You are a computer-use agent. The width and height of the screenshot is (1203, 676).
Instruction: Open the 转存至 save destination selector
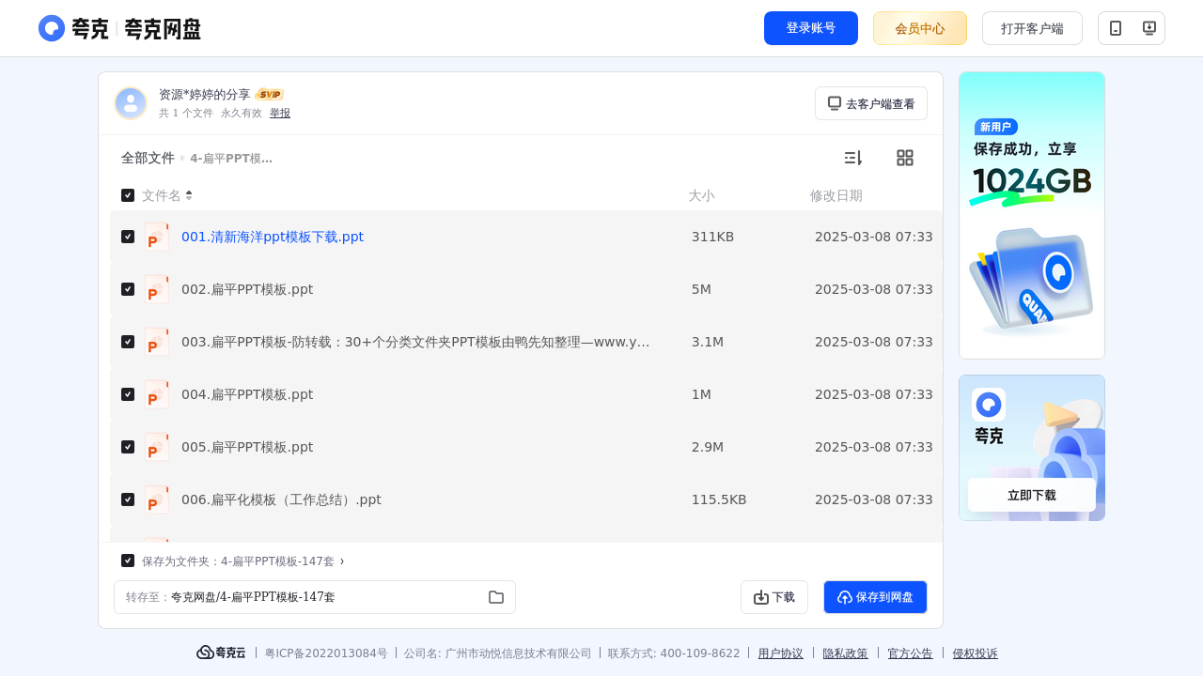click(315, 597)
